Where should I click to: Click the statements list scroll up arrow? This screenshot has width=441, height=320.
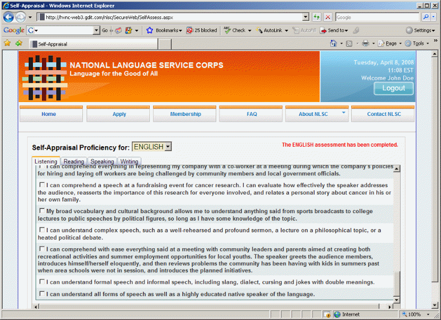[396, 169]
